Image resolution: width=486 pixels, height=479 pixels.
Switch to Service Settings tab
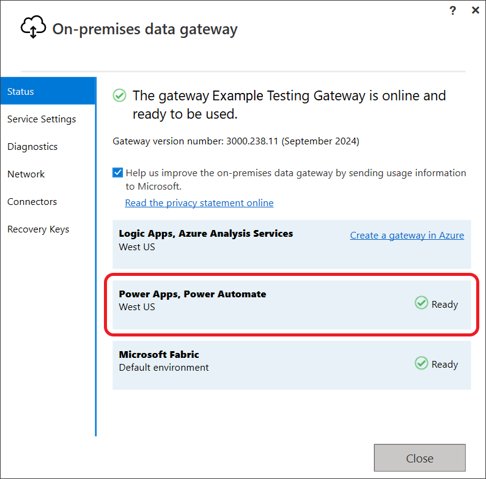point(42,119)
